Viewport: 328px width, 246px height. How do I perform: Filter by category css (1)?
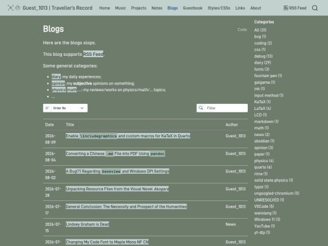260,50
